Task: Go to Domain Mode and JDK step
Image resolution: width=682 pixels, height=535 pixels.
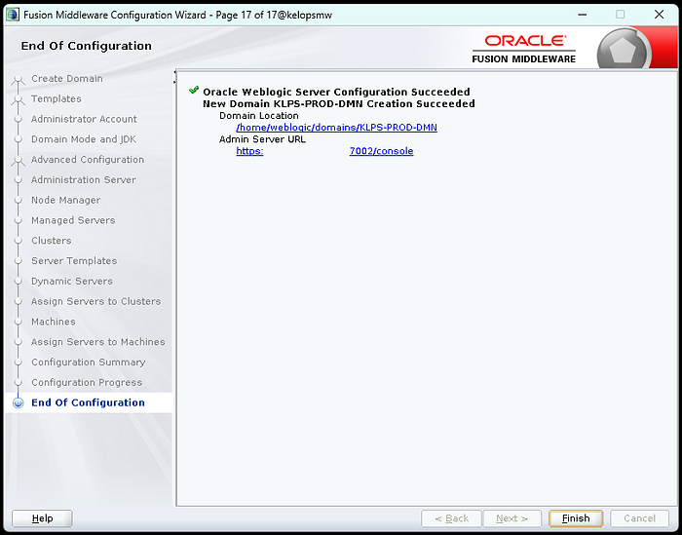Action: [x=84, y=139]
